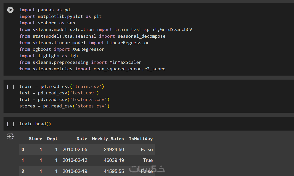The height and width of the screenshot is (176, 294).
Task: Toggle the output actions icon beside the table
Action: (x=10, y=136)
